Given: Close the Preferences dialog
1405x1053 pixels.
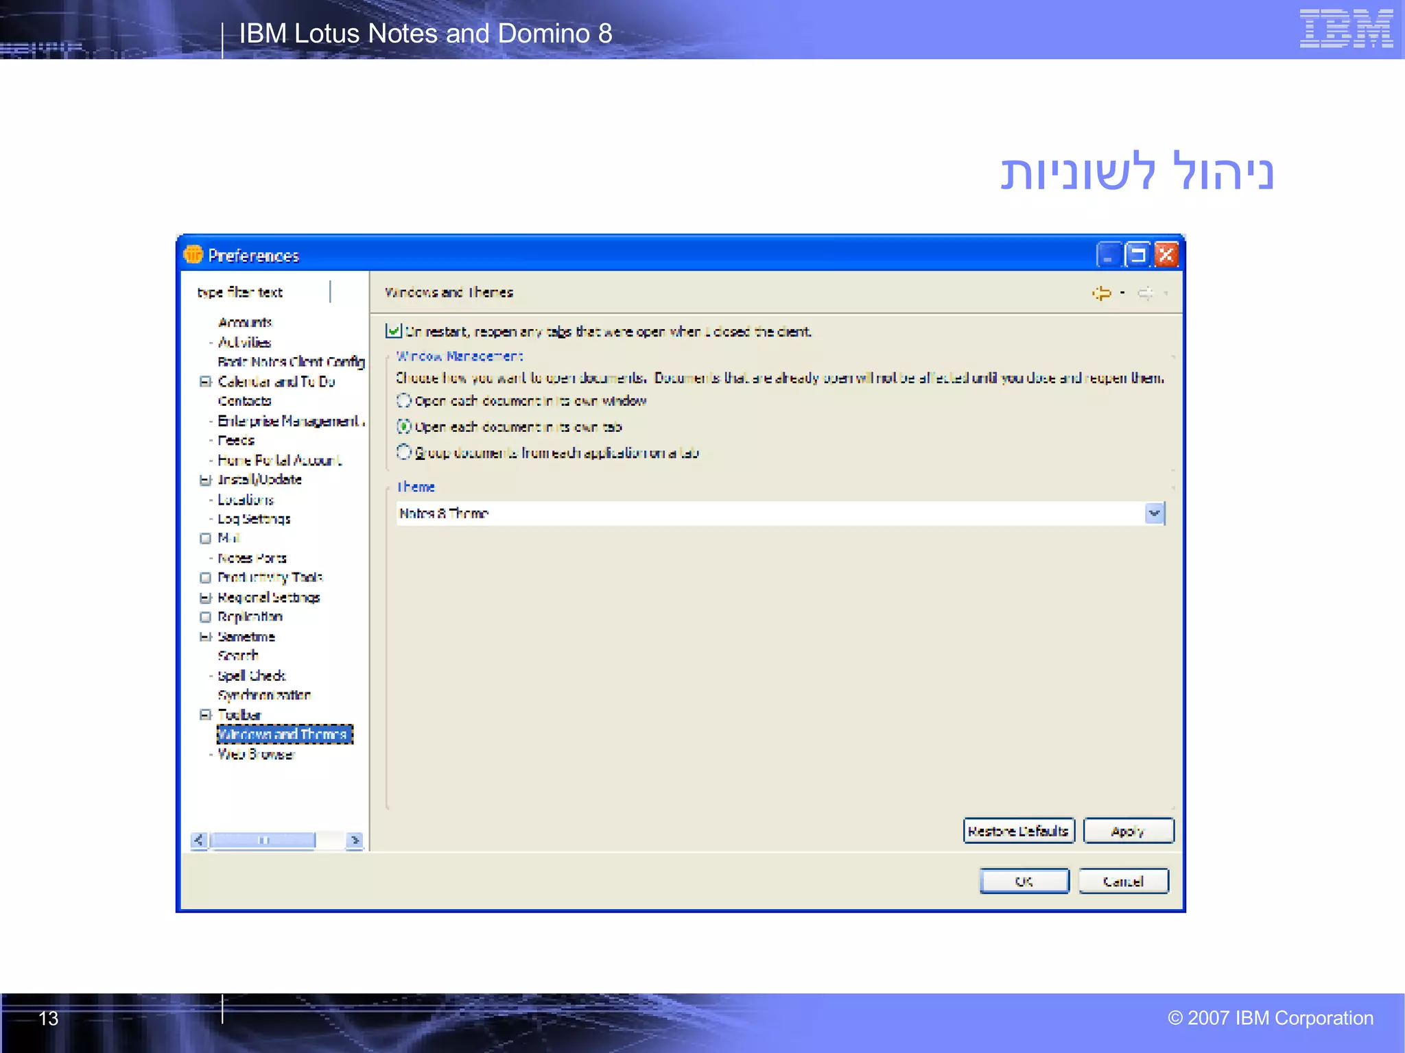Looking at the screenshot, I should (1166, 254).
